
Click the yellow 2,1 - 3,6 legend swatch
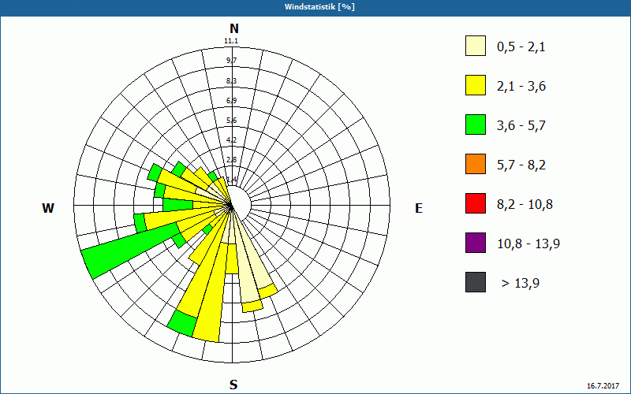[476, 85]
